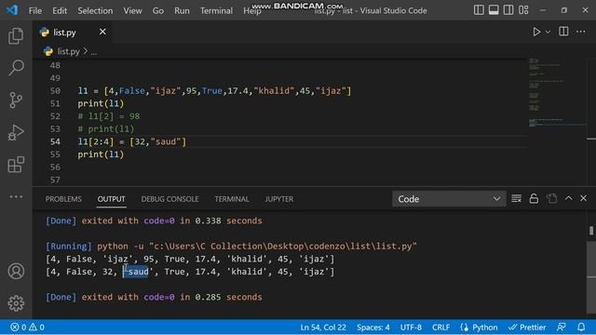Open the Go menu

[158, 10]
